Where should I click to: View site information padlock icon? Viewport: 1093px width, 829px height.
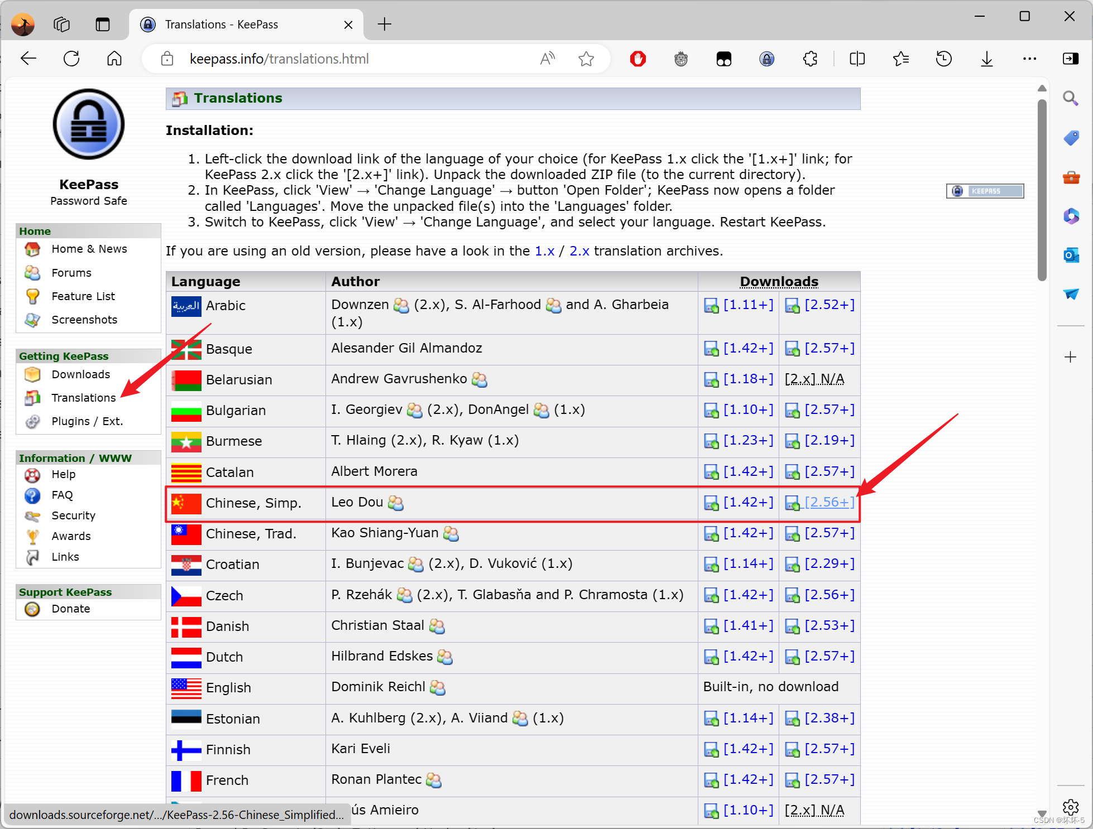tap(167, 59)
